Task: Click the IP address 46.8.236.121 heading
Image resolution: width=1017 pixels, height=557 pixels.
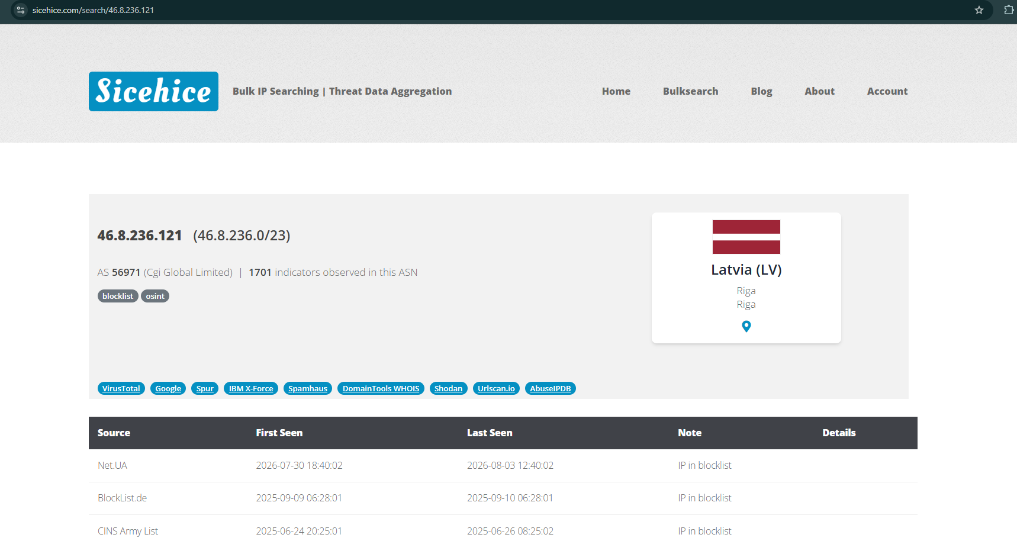Action: [x=140, y=236]
